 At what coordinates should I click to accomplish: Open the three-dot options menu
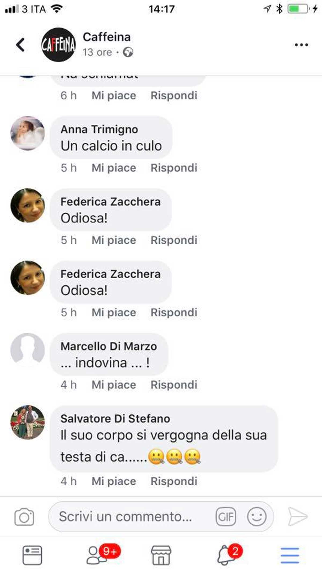301,45
